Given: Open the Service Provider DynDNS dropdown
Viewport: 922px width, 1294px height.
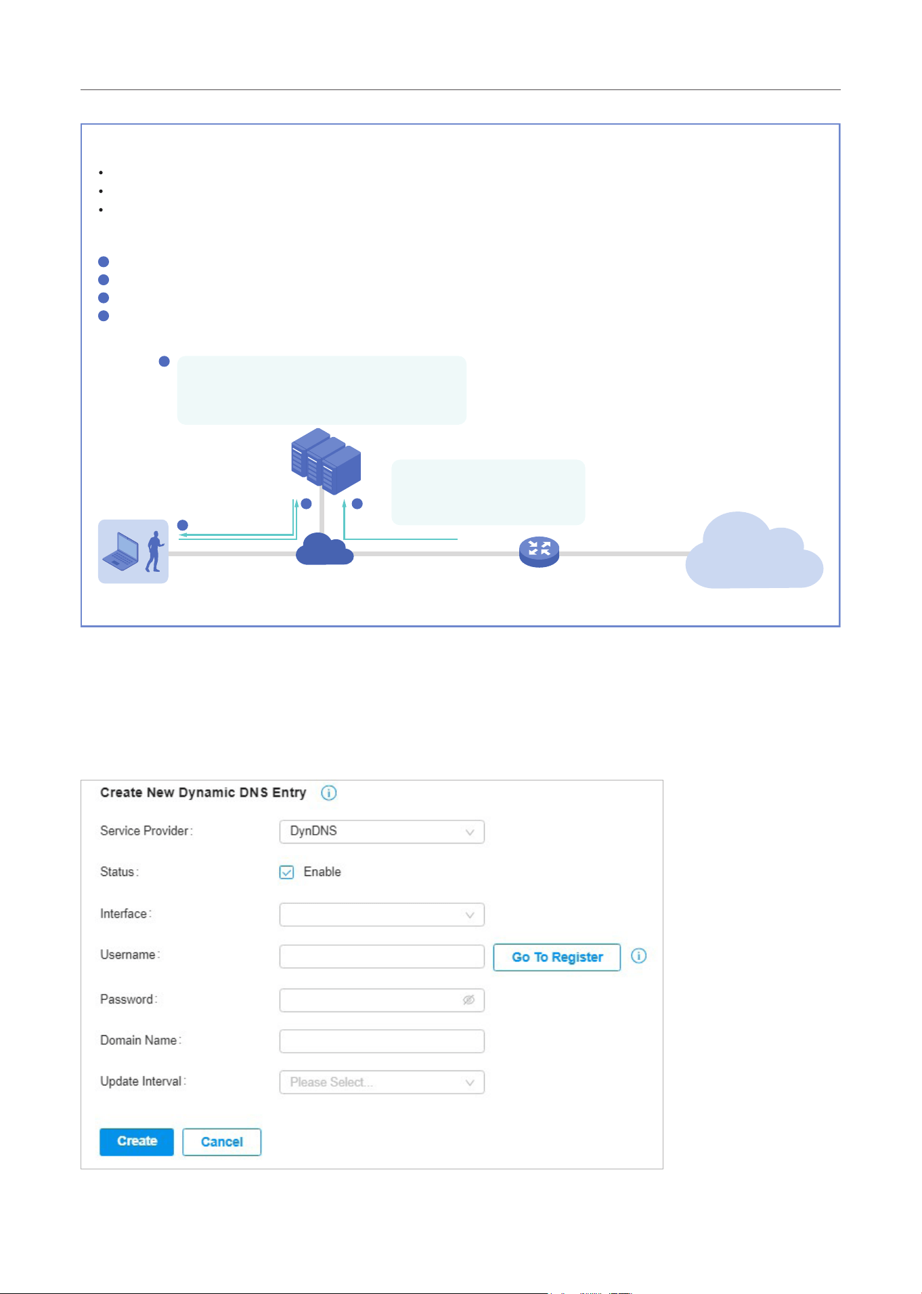Looking at the screenshot, I should pyautogui.click(x=382, y=831).
